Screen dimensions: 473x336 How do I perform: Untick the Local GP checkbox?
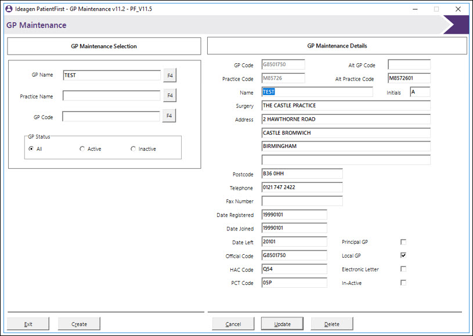[403, 255]
